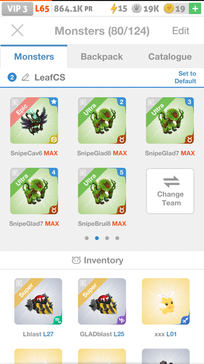Open notes icon on SnipeCav6 card
The width and height of the screenshot is (204, 364).
pyautogui.click(x=15, y=102)
